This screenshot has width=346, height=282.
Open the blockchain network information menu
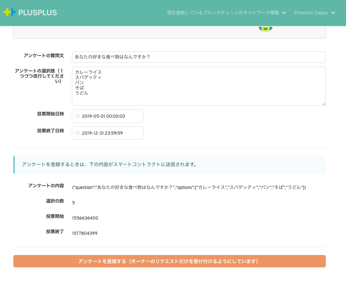227,13
